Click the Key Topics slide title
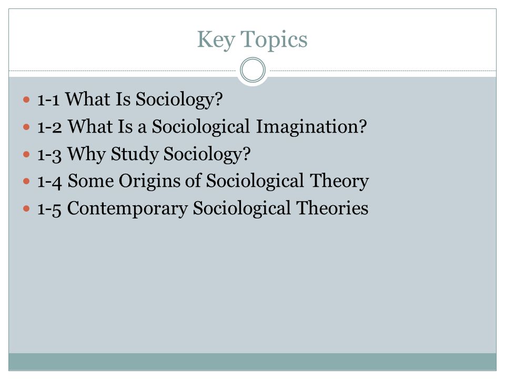This screenshot has height=379, width=505. [x=252, y=39]
